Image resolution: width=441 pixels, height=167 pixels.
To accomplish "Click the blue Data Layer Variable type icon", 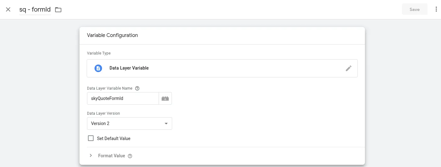I will pos(98,68).
